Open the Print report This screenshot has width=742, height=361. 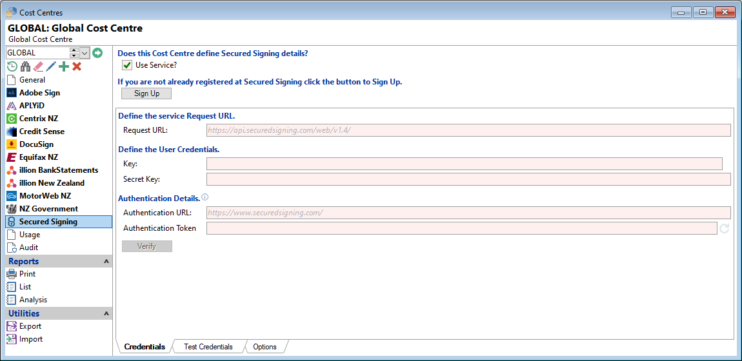tap(59, 274)
